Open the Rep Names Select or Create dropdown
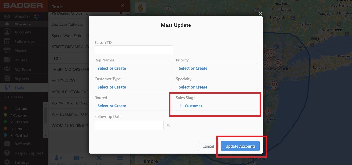This screenshot has height=165, width=352. (134, 68)
